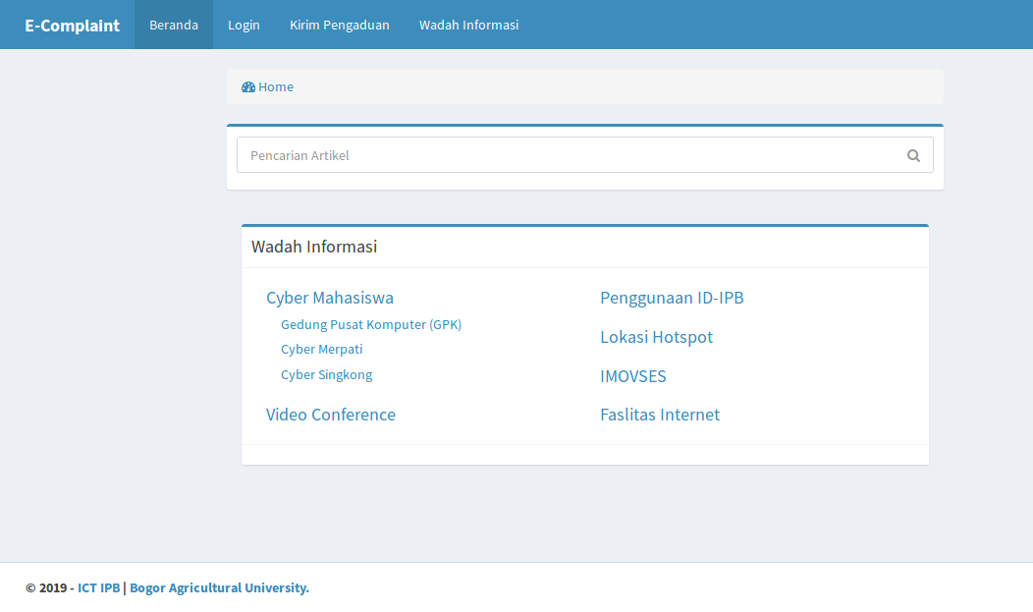Go to the Beranda menu item
The width and height of the screenshot is (1033, 612).
coord(174,26)
